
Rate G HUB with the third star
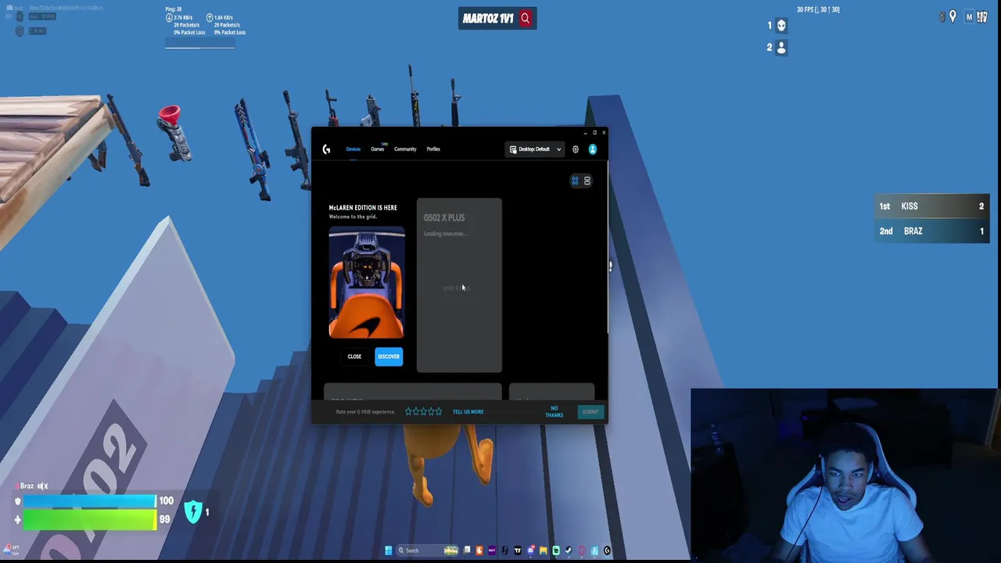pos(424,411)
